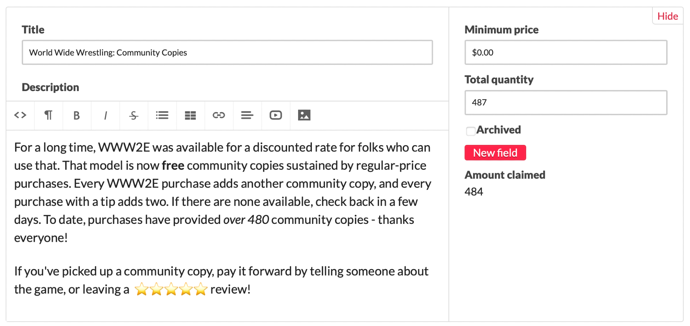Hide the reward editor panel

tap(667, 16)
